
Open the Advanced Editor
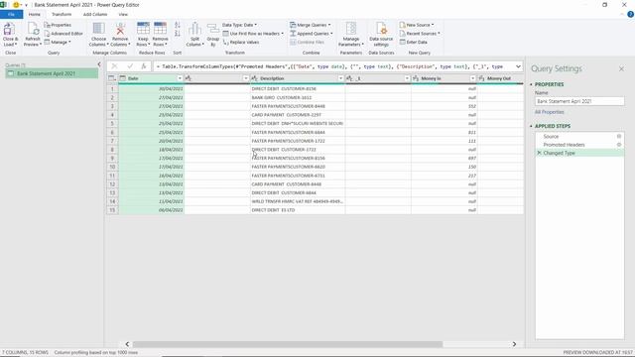63,34
